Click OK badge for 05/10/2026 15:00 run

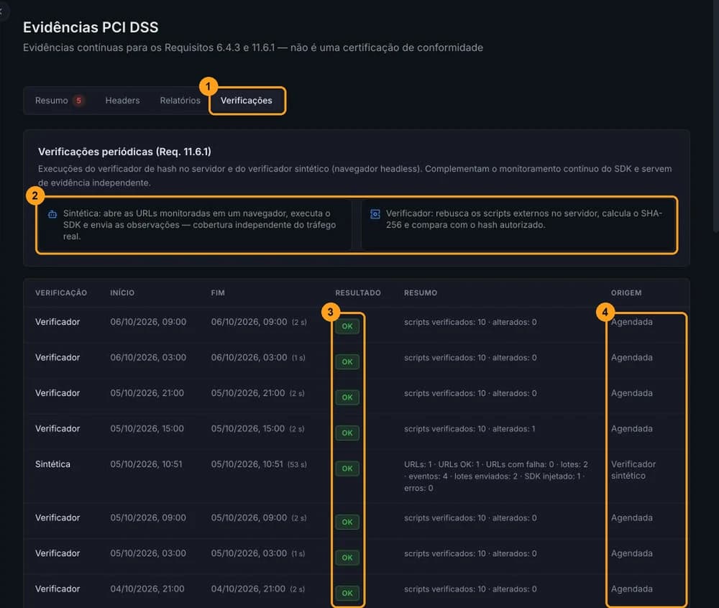click(x=347, y=433)
